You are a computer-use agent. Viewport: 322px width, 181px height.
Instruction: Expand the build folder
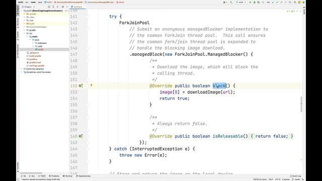point(24,24)
